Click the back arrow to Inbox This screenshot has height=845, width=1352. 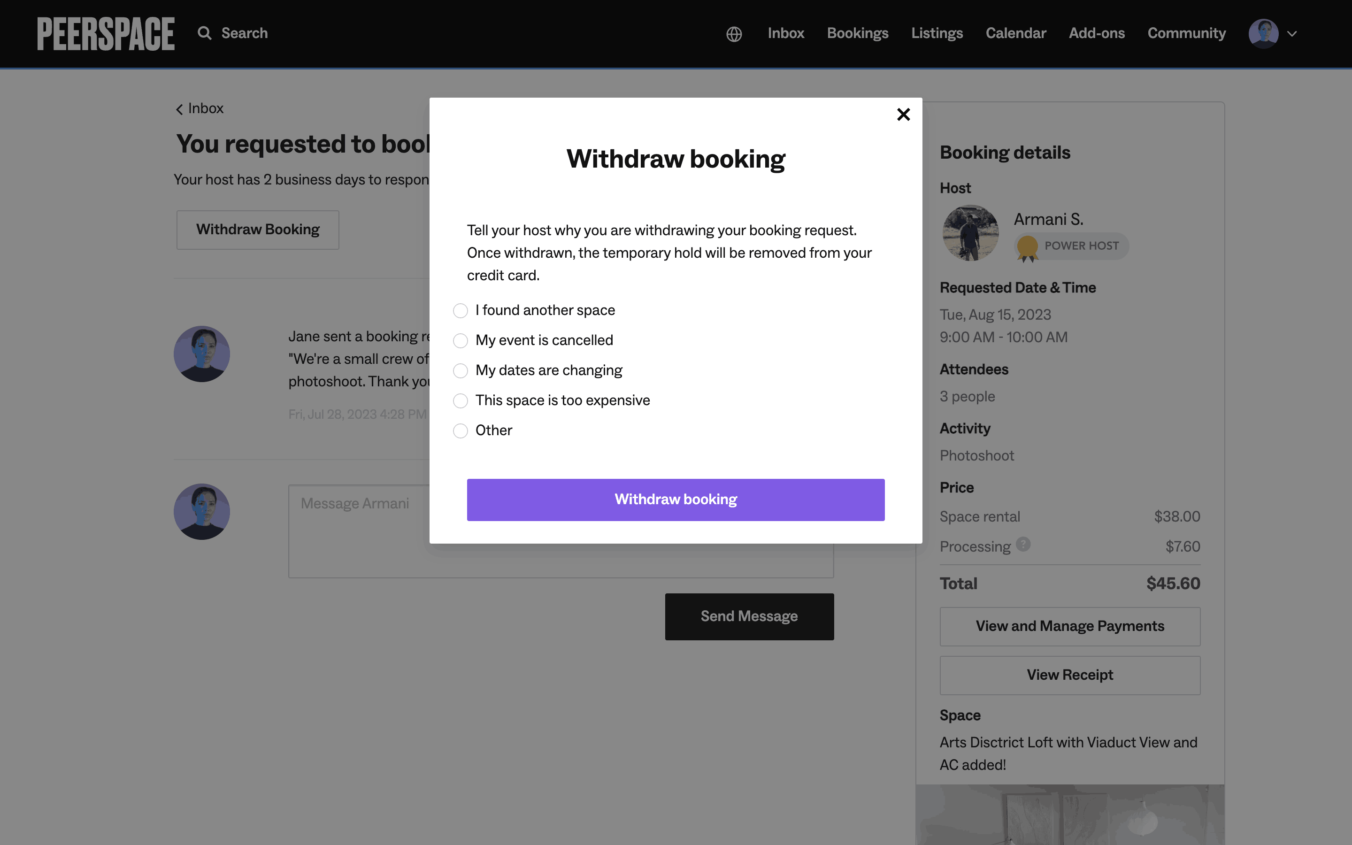pyautogui.click(x=179, y=109)
